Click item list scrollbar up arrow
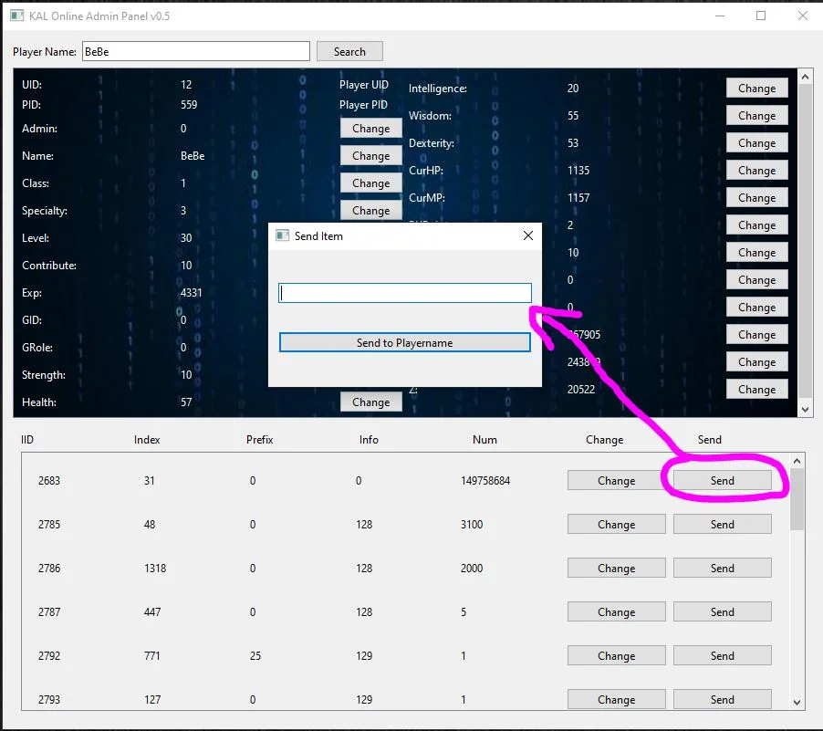823x731 pixels. tap(797, 461)
